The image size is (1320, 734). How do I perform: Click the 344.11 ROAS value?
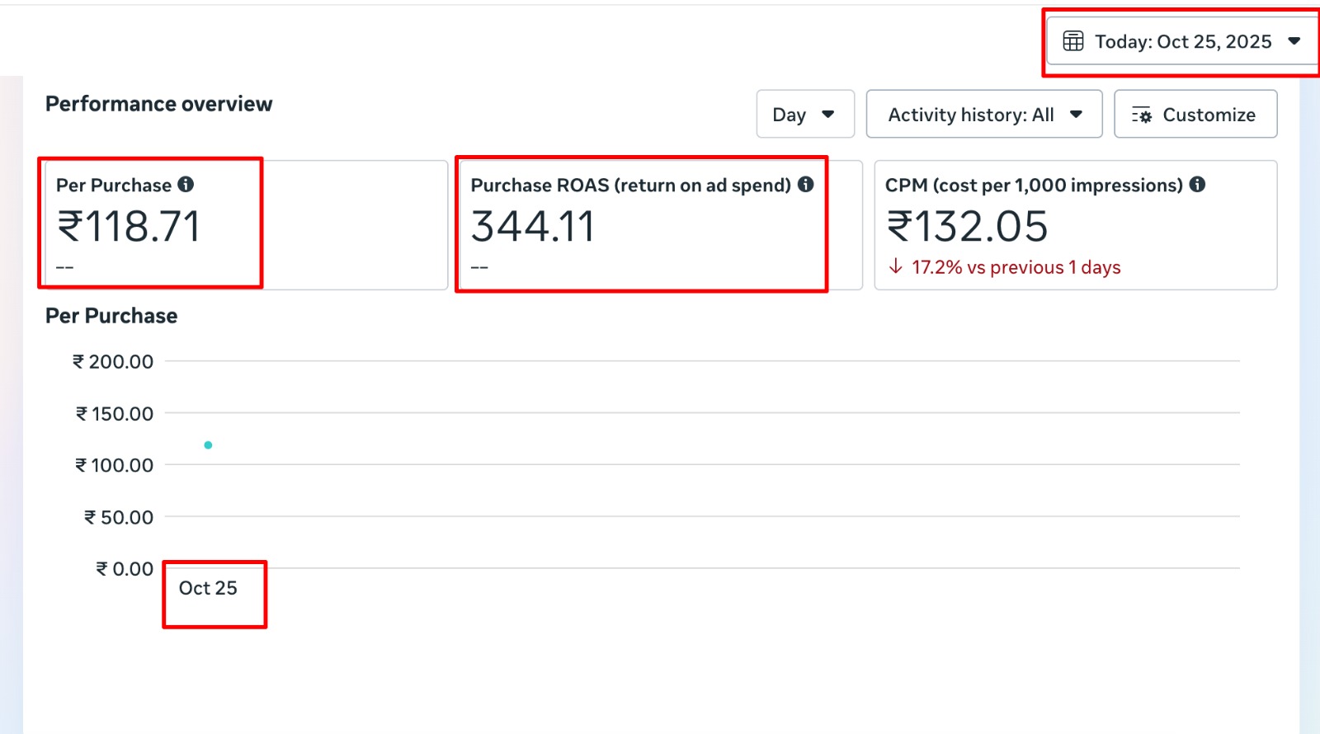click(x=532, y=227)
